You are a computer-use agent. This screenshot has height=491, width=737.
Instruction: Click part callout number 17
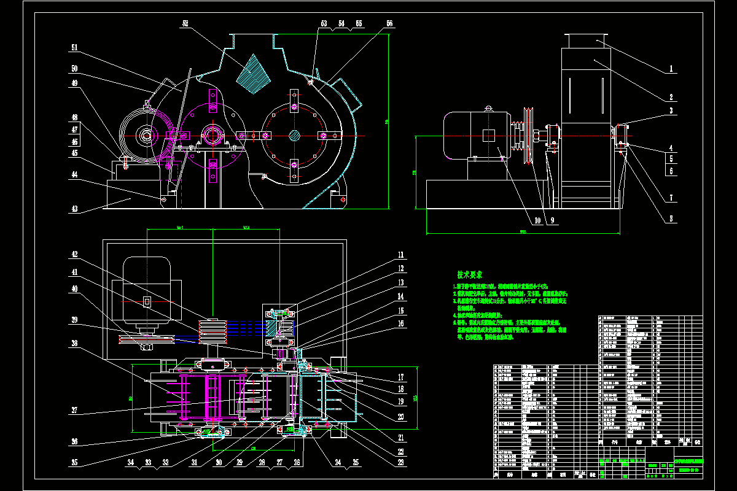point(401,377)
